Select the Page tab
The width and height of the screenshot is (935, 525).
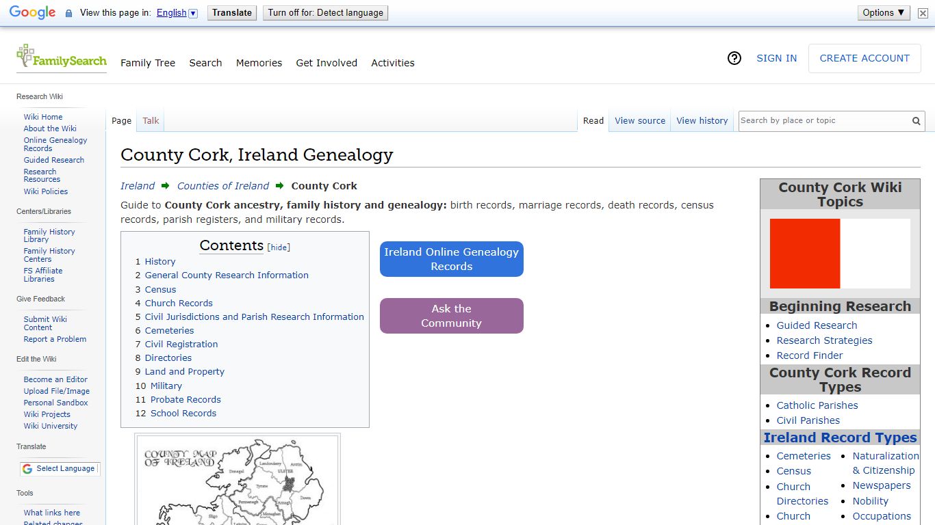click(x=121, y=121)
